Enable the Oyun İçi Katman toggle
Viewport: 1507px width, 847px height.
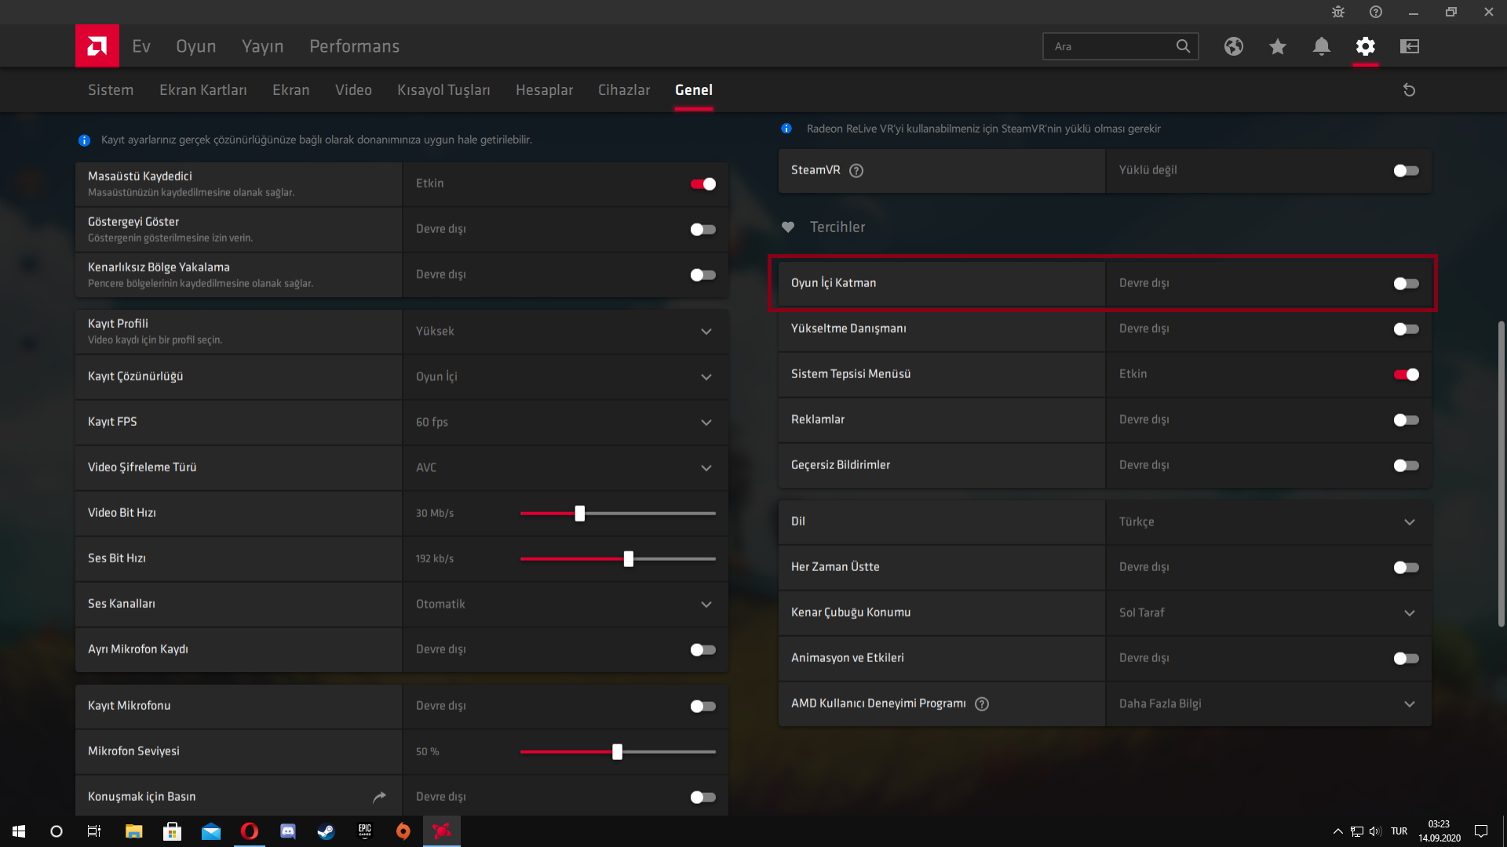tap(1406, 283)
